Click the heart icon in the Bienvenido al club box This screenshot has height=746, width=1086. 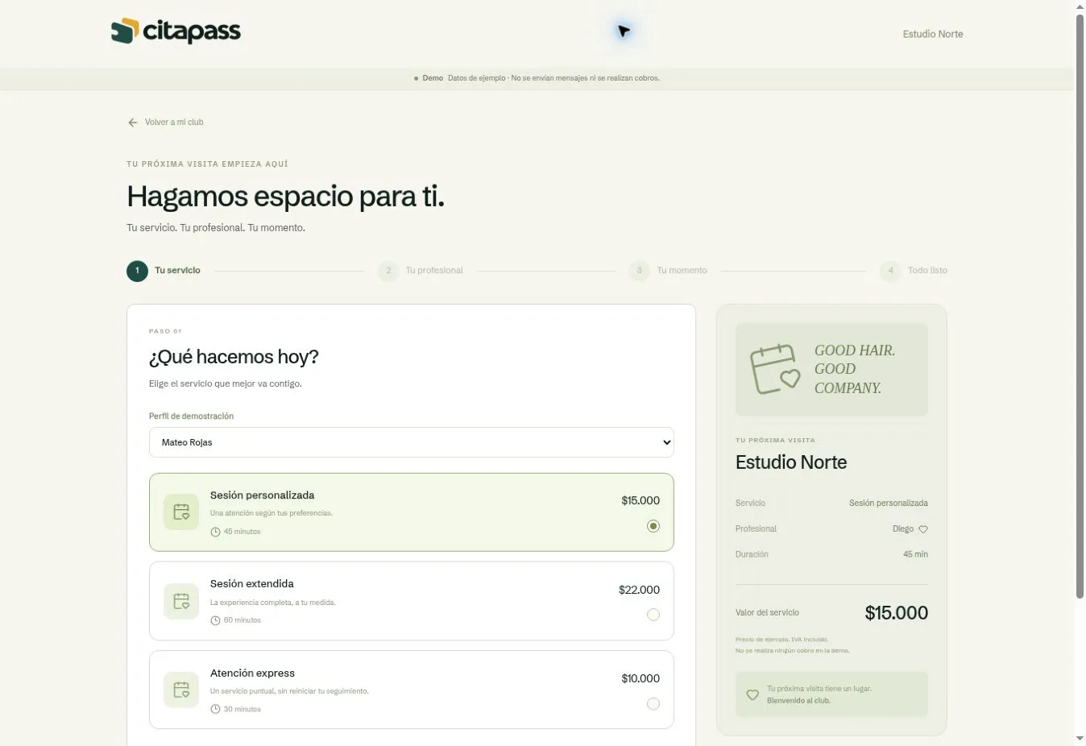[x=752, y=694]
